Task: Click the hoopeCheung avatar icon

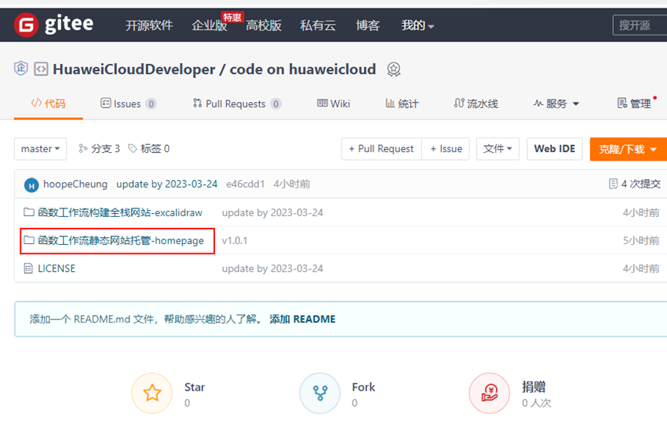Action: tap(32, 185)
